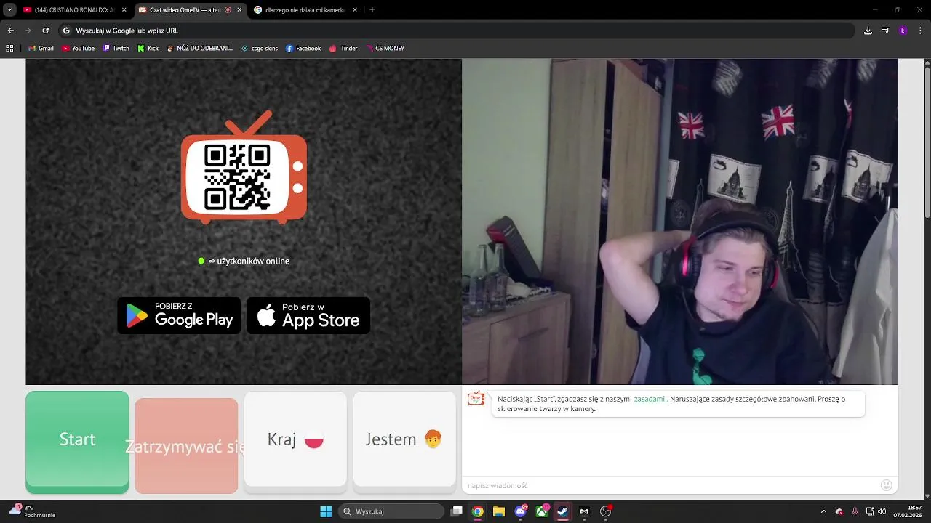Open the volume tray icon
The height and width of the screenshot is (523, 931).
[x=882, y=511]
